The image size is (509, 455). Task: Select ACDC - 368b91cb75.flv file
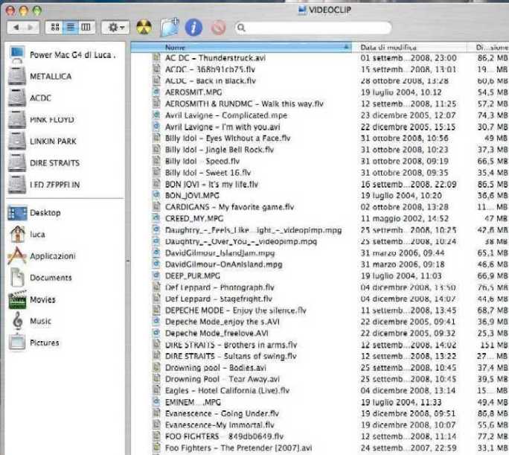pyautogui.click(x=210, y=69)
